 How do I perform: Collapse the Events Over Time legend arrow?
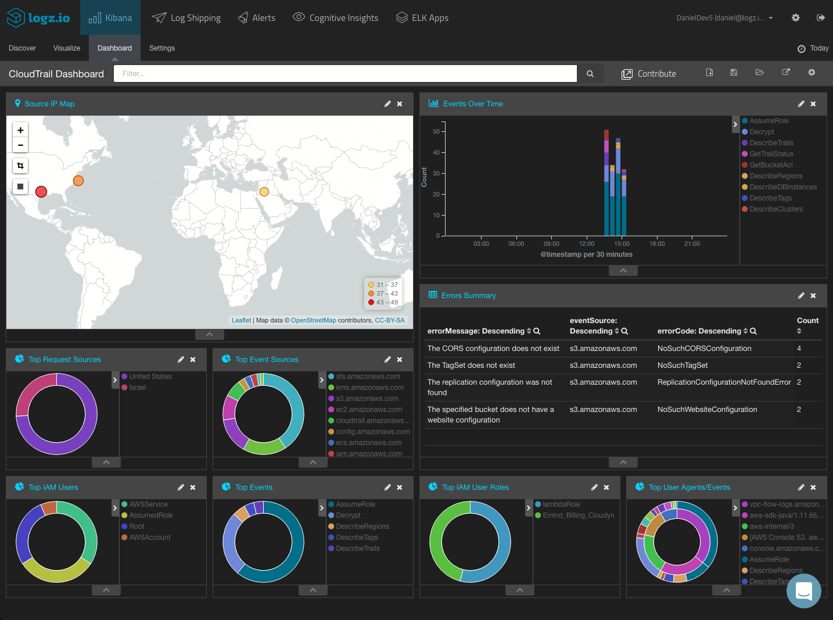(x=735, y=124)
